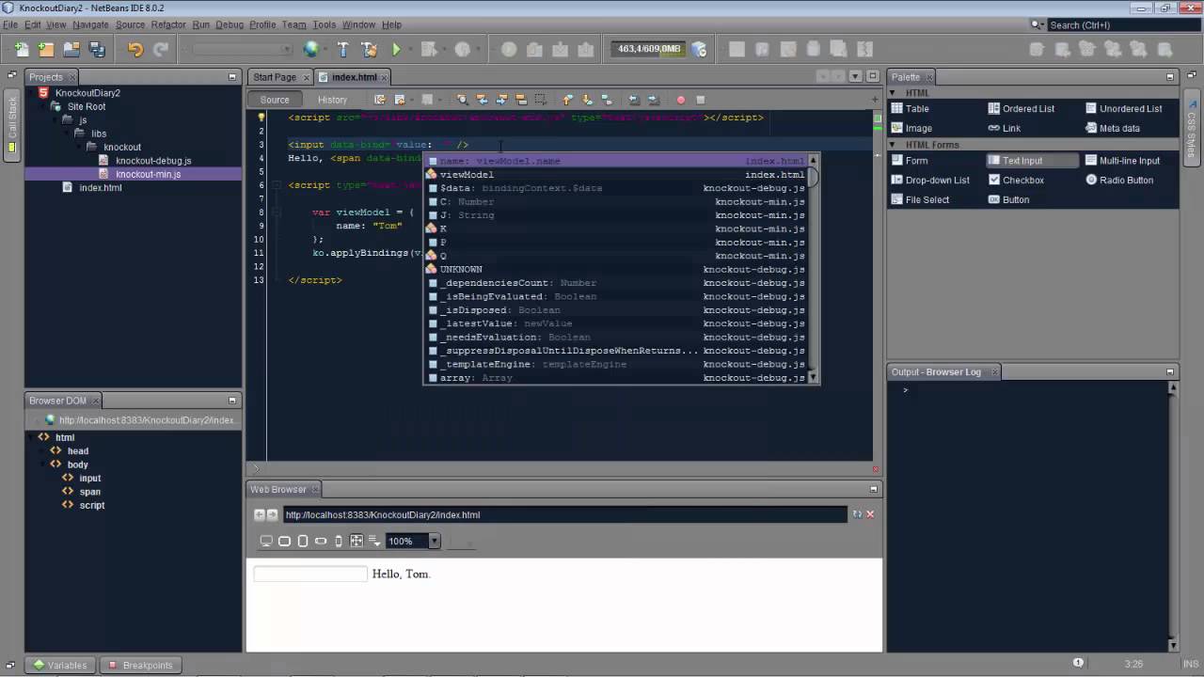The height and width of the screenshot is (677, 1204).
Task: Open the File menu
Action: 9,24
